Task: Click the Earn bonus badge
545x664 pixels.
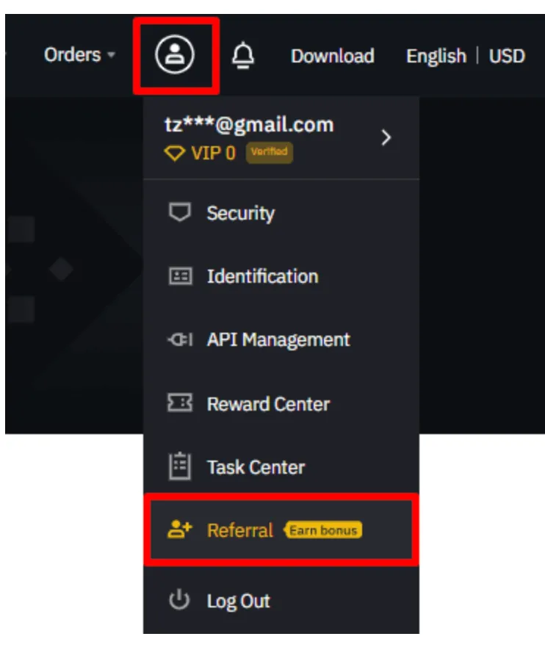Action: (323, 530)
